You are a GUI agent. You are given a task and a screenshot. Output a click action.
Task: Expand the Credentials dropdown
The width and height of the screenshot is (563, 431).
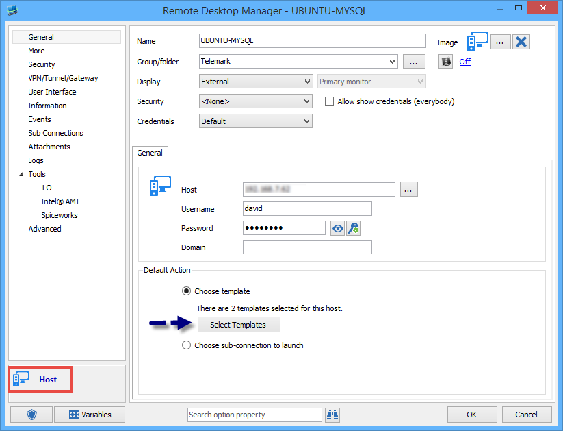point(306,121)
